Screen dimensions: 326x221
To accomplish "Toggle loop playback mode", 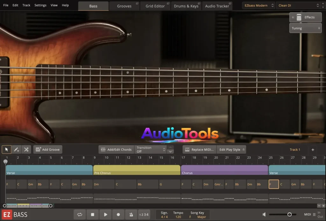I will 80,214.
